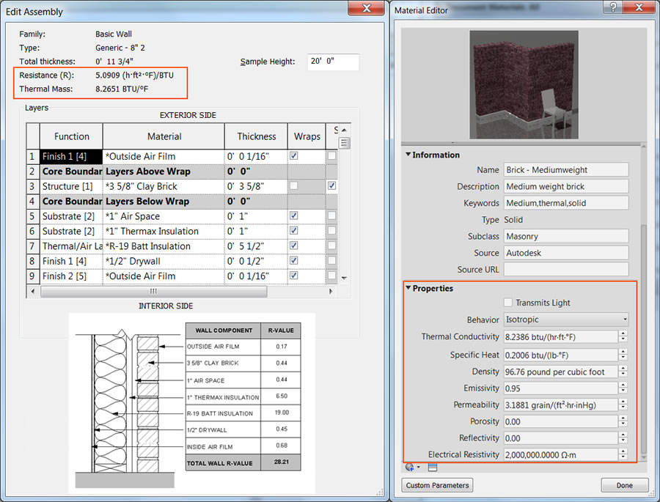The image size is (660, 502).
Task: Click the brick material preview thumbnail
Action: coord(524,84)
